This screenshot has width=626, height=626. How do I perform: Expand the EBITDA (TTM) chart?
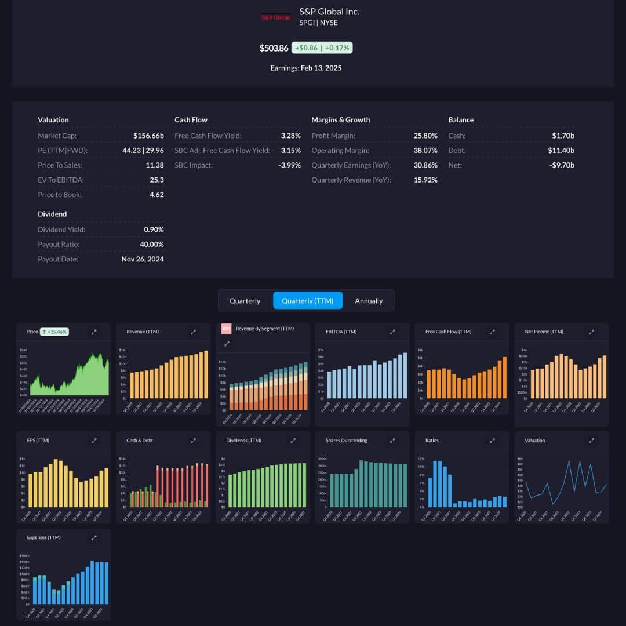392,332
